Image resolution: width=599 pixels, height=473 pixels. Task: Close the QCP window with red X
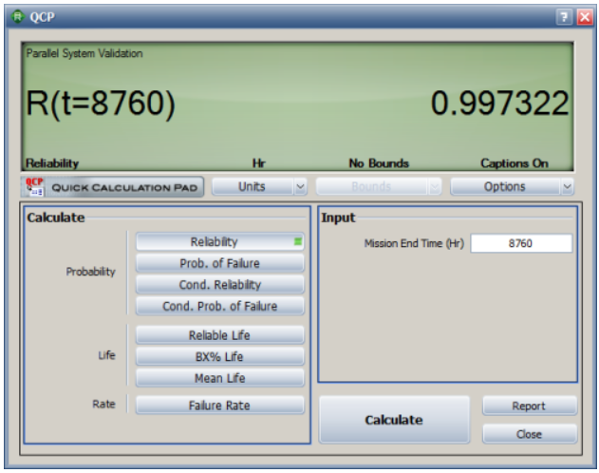[585, 17]
